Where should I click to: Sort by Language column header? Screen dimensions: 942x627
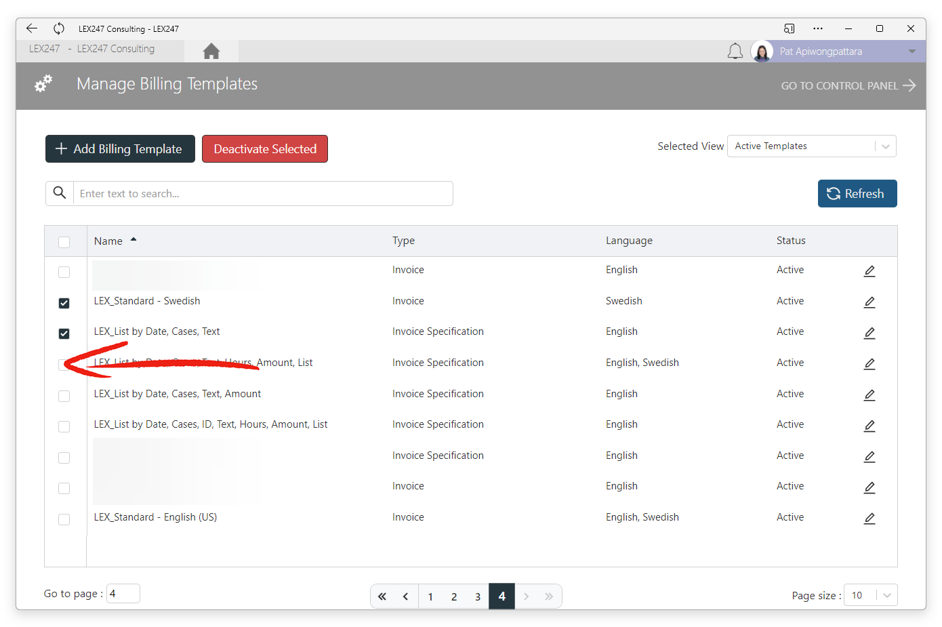(x=629, y=241)
